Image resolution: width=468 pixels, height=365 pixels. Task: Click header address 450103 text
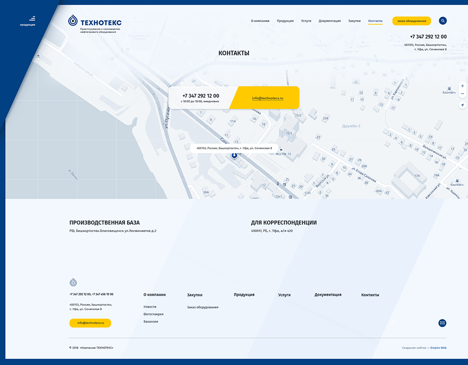click(425, 47)
